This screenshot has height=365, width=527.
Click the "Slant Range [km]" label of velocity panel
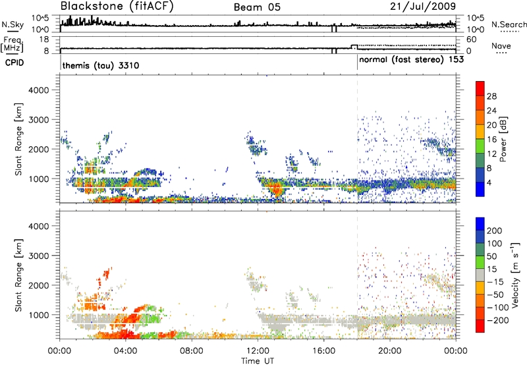pos(18,275)
